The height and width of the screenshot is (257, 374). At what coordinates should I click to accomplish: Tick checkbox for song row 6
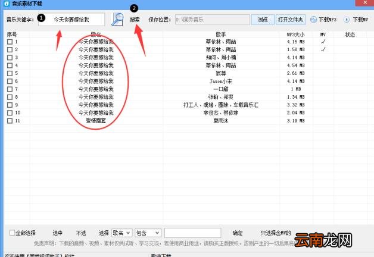coord(10,82)
